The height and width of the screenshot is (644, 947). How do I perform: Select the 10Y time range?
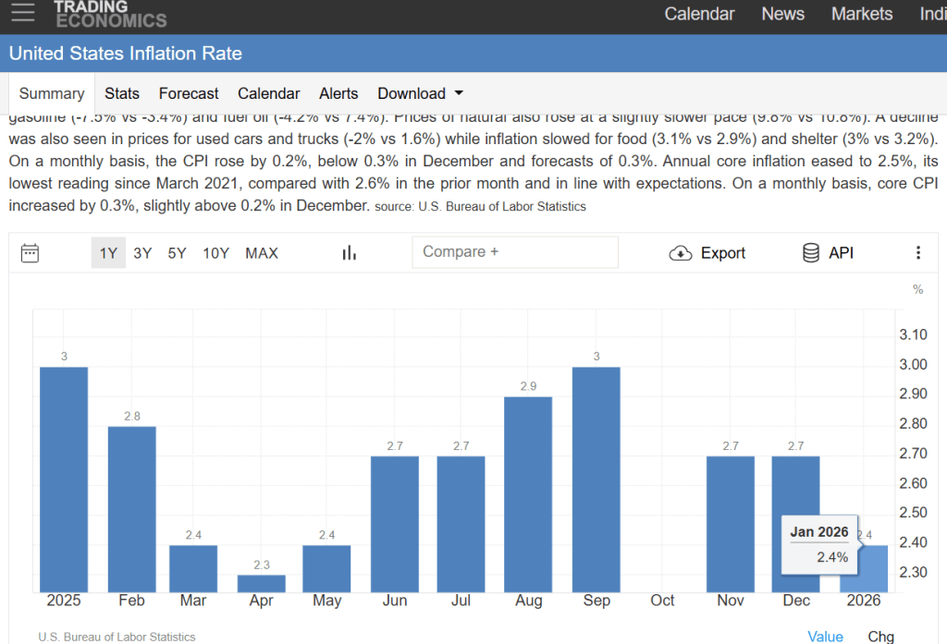coord(215,253)
